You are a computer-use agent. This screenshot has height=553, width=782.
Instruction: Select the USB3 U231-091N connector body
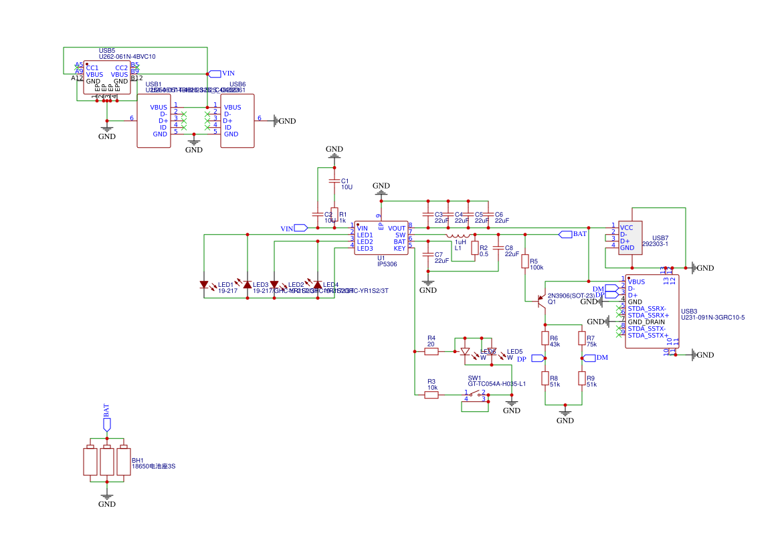coord(652,311)
